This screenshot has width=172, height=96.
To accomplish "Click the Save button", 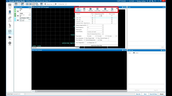I will (x=145, y=94).
